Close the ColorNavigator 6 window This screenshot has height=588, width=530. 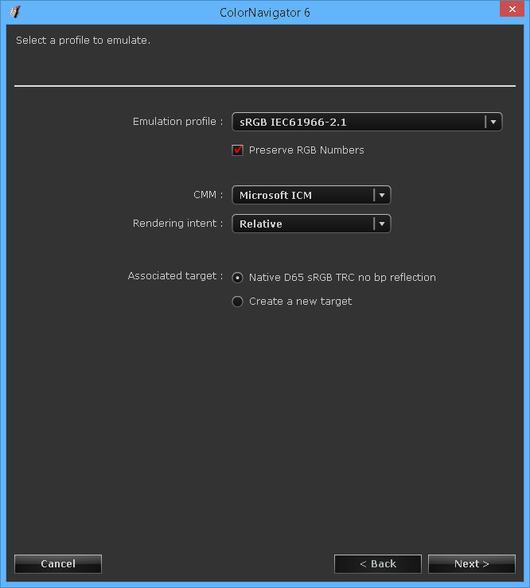coord(512,9)
